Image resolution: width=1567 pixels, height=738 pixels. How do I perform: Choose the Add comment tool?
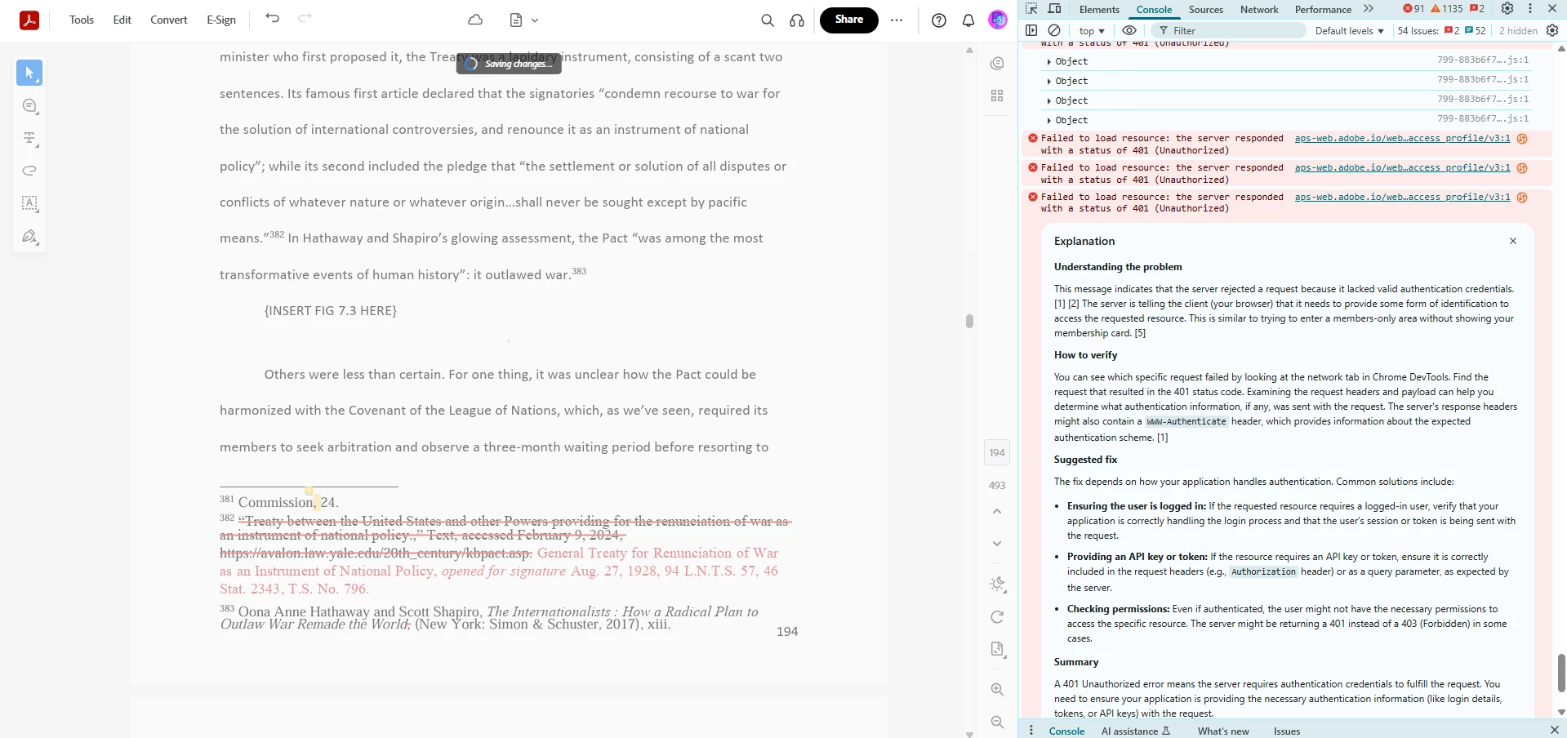[x=29, y=105]
